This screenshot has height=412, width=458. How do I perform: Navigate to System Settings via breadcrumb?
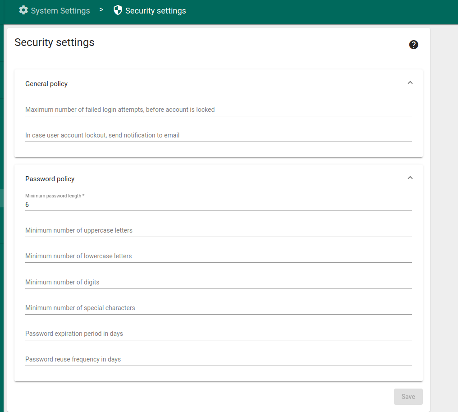click(x=60, y=10)
